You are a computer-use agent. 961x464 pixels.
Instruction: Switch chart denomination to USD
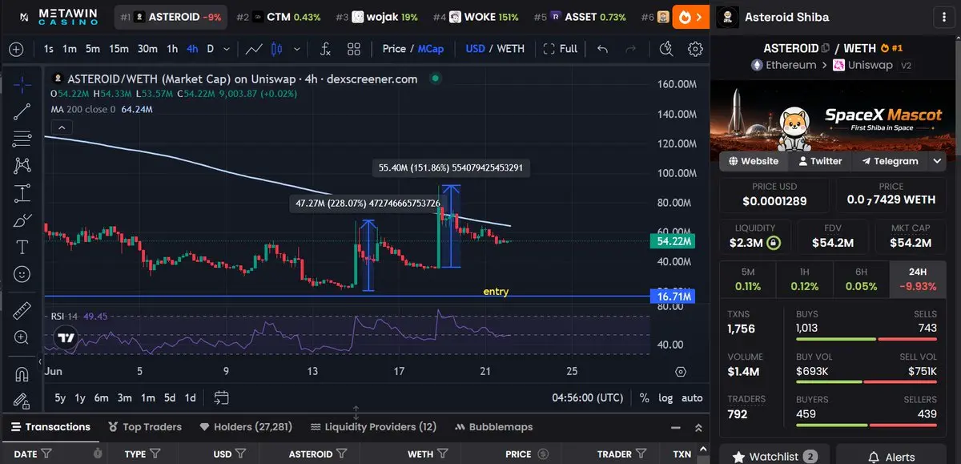click(x=475, y=49)
